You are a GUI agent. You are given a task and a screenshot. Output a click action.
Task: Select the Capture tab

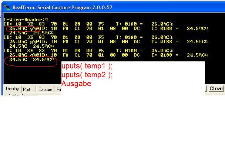[45, 89]
